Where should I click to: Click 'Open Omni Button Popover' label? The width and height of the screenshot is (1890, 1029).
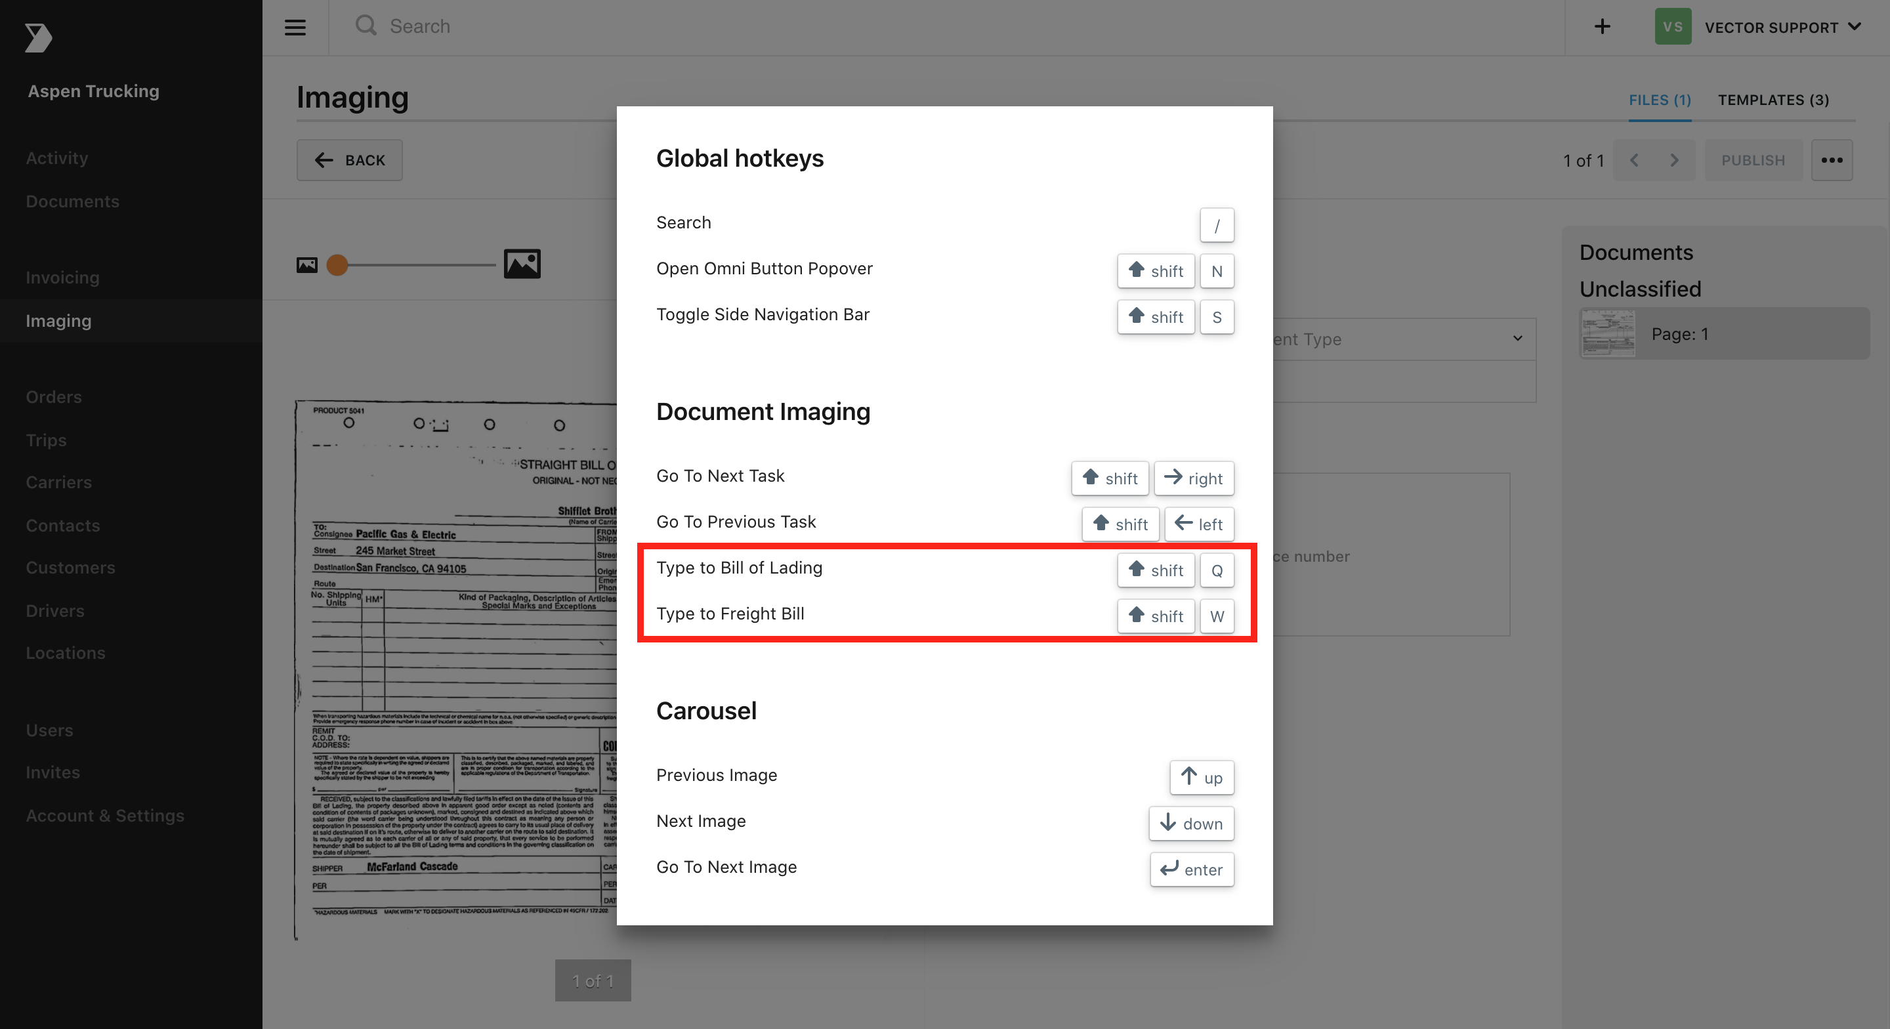[764, 268]
